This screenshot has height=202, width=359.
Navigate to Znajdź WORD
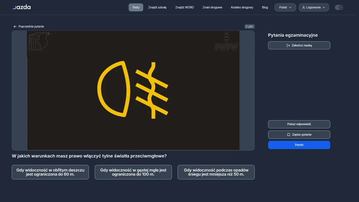click(x=185, y=7)
